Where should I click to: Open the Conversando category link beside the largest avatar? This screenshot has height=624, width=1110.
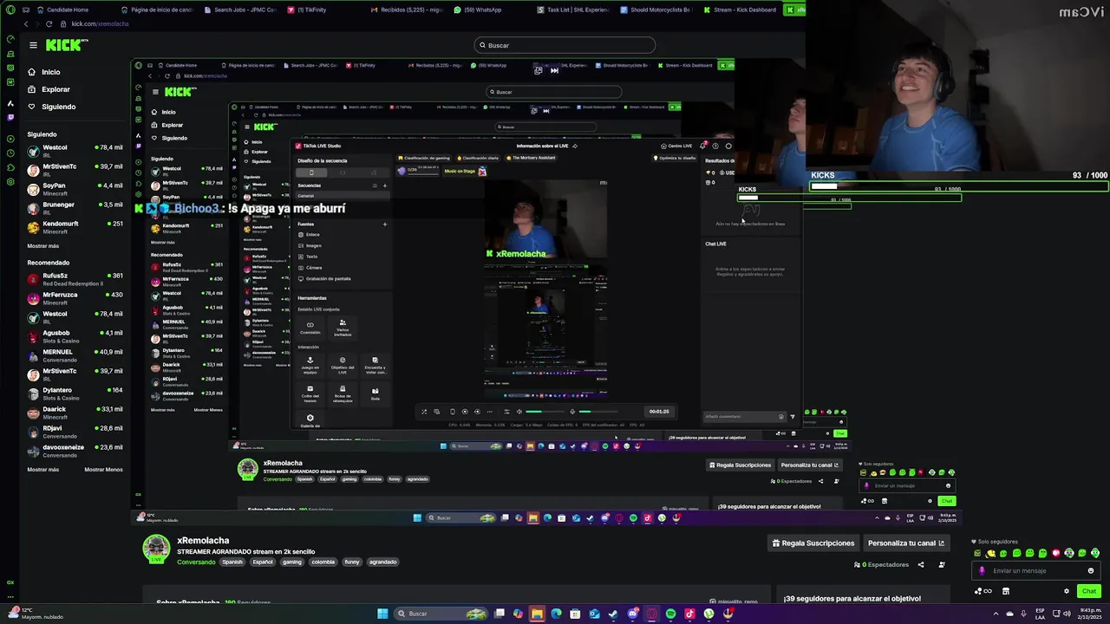click(196, 562)
